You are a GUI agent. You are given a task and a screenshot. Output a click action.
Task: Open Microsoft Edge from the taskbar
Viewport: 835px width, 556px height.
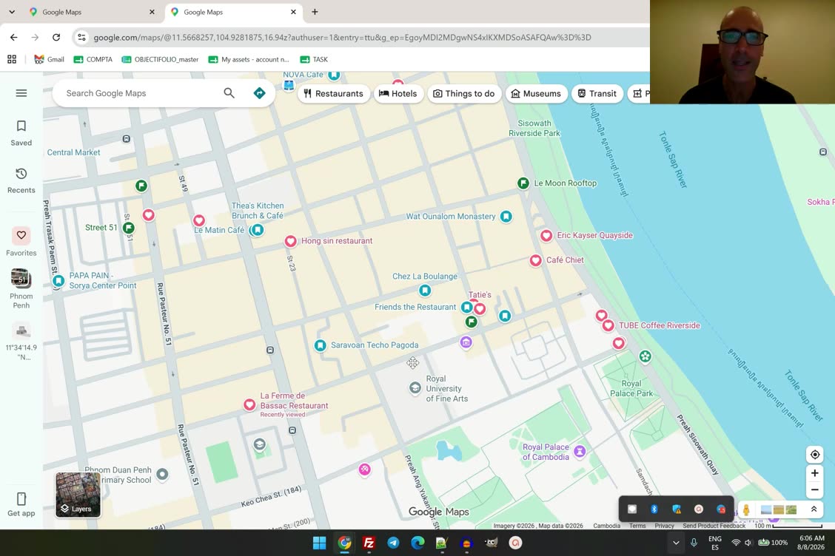pyautogui.click(x=417, y=543)
